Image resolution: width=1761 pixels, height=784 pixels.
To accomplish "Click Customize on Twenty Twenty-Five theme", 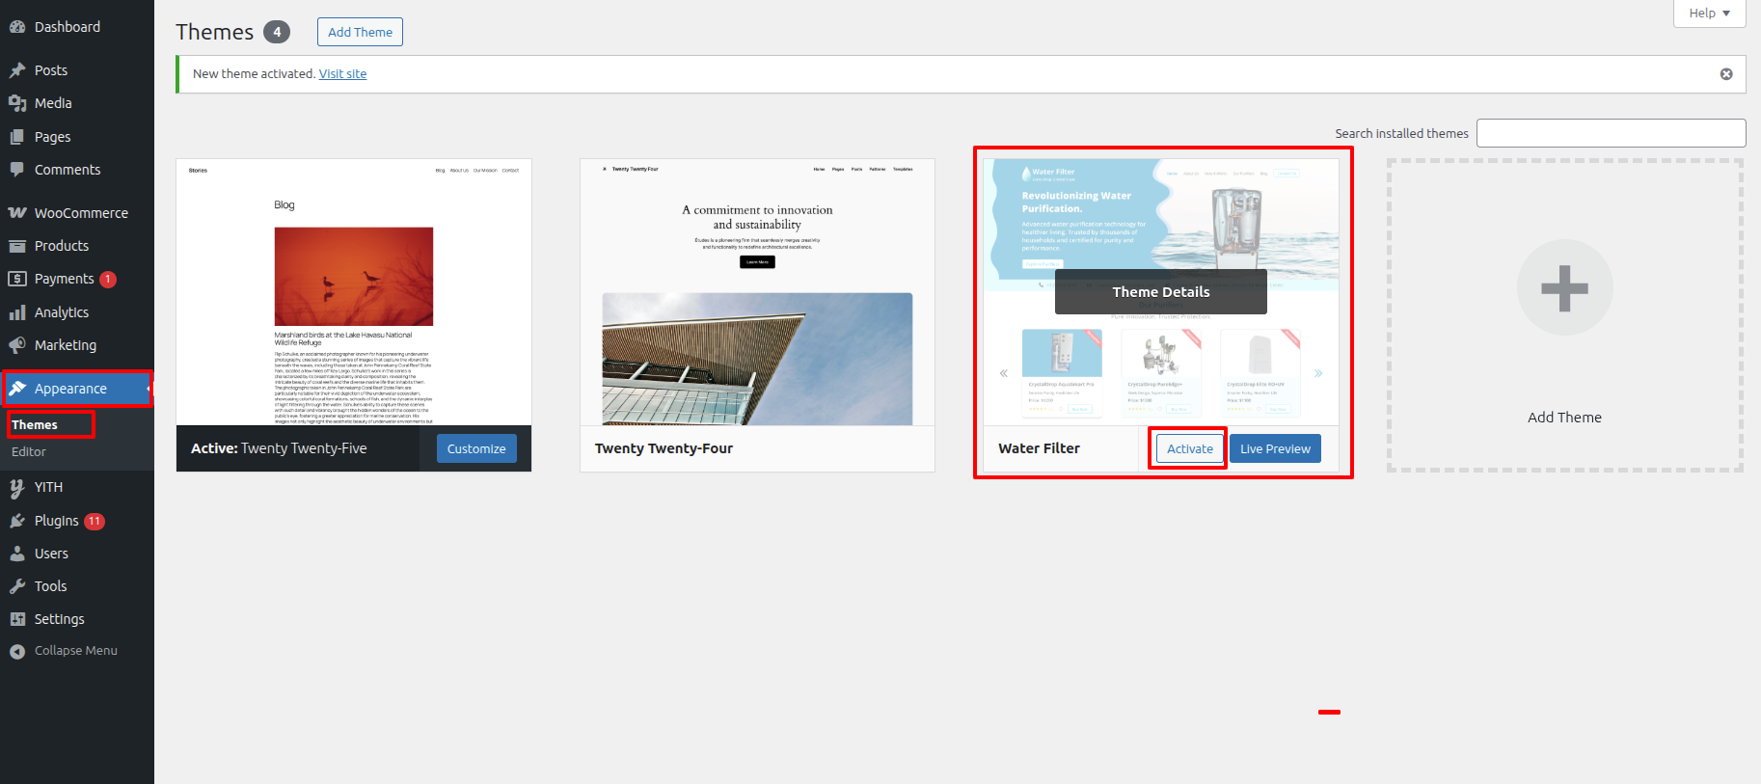I will pyautogui.click(x=476, y=448).
